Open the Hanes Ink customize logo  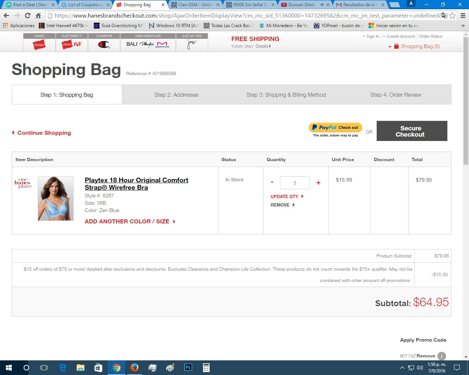coord(72,45)
